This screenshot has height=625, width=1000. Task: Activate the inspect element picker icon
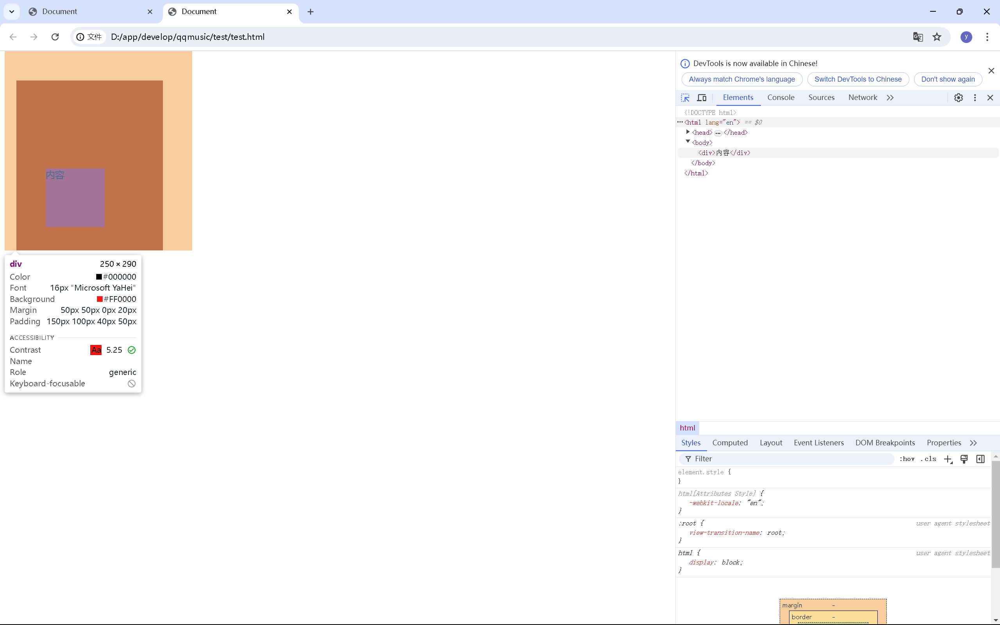pos(685,98)
